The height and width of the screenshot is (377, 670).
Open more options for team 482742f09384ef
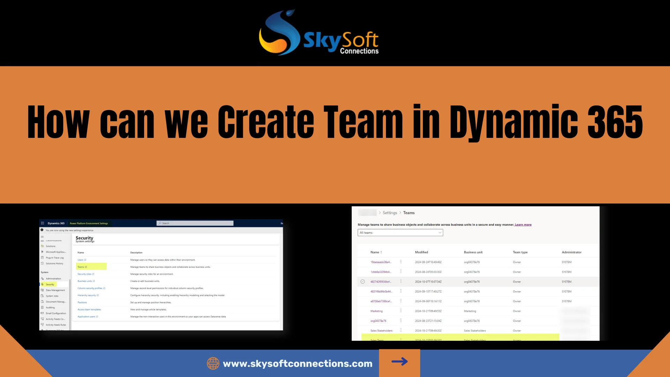pyautogui.click(x=401, y=281)
